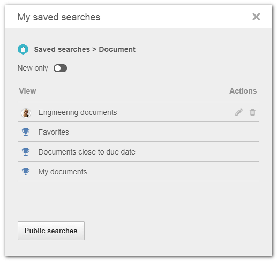277x261 pixels.
Task: Edit Engineering documents with the pencil icon
Action: point(239,112)
